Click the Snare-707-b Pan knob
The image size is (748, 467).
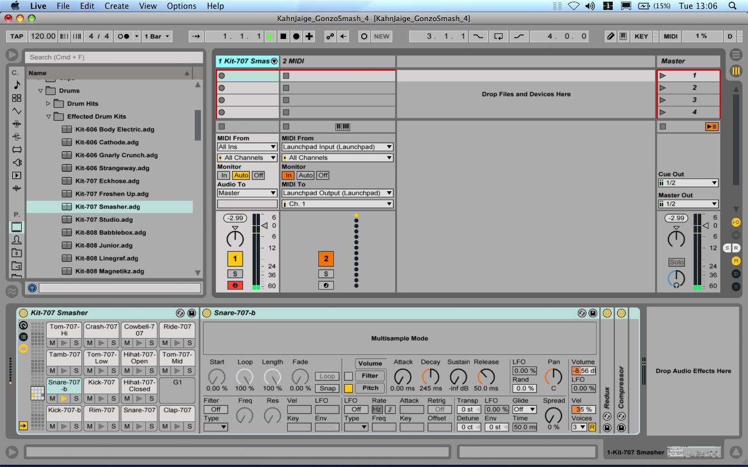pyautogui.click(x=553, y=377)
